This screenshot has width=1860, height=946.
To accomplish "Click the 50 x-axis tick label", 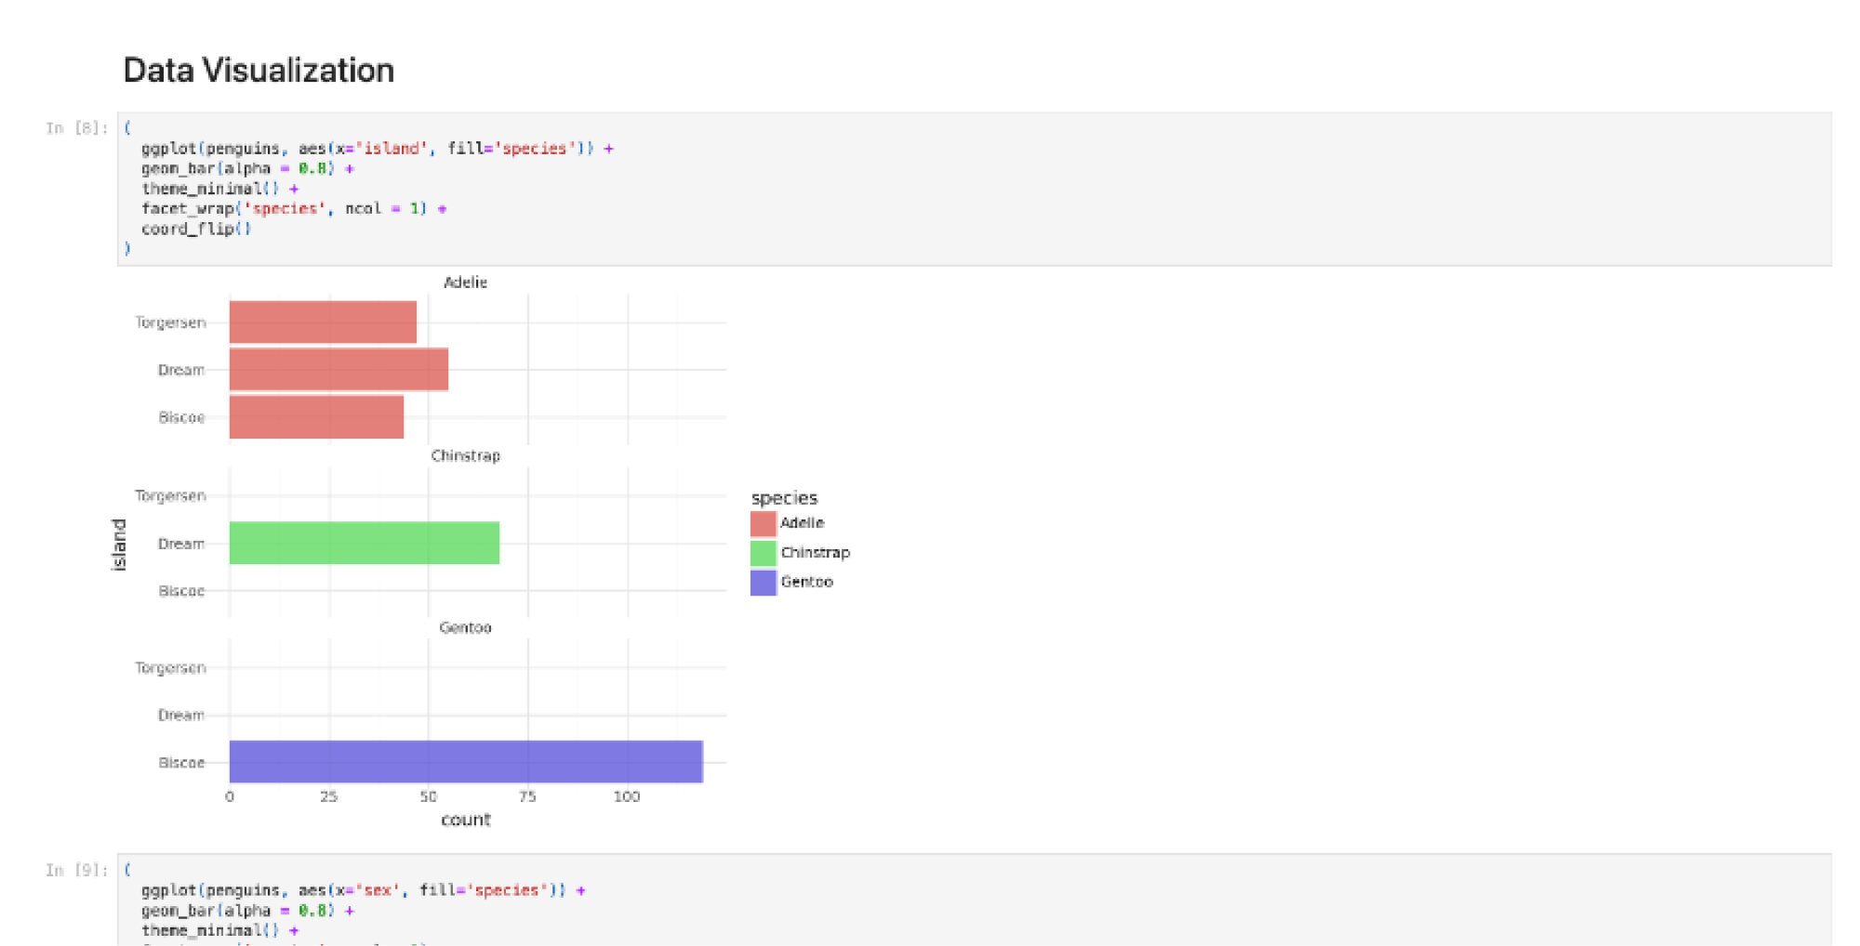I will [428, 797].
